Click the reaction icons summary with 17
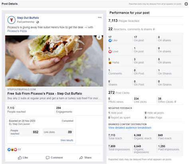This screenshot has width=189, height=164. click(x=14, y=150)
